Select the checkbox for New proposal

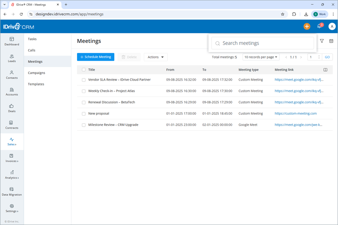pos(83,113)
